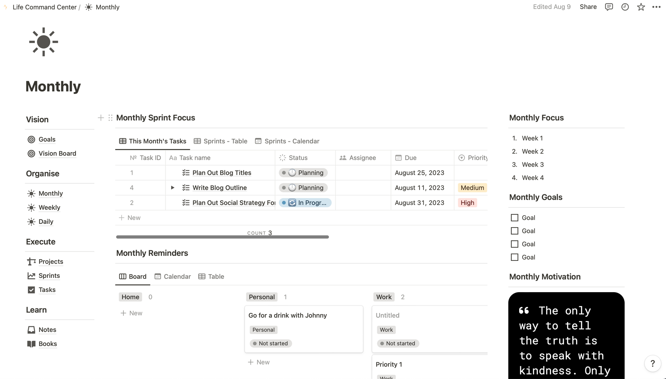Open the Vision Board page from sidebar
This screenshot has width=666, height=379.
pyautogui.click(x=57, y=153)
